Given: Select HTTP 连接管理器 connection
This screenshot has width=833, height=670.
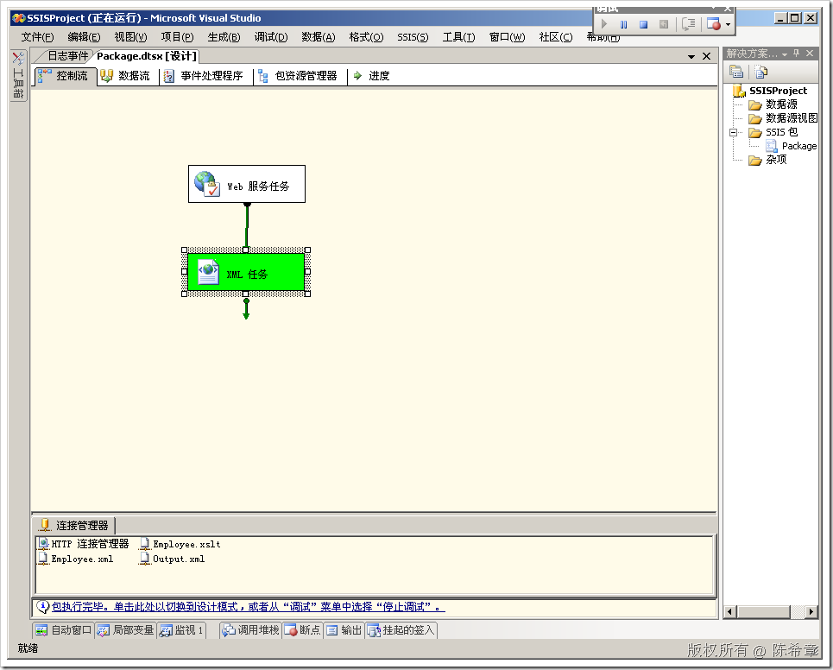Looking at the screenshot, I should 84,544.
